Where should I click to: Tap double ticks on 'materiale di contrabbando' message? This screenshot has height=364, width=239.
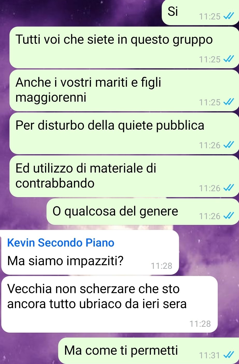(x=229, y=188)
